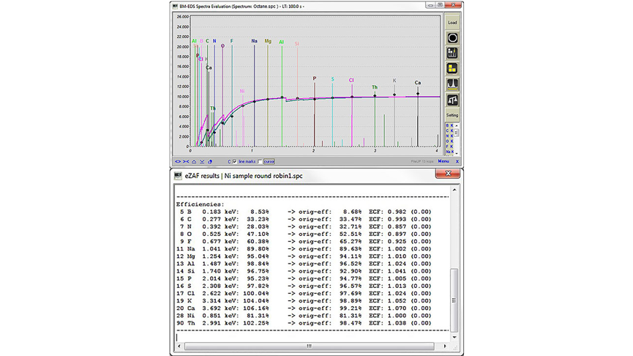
Task: Click the compress horizontal '><' icon
Action: pos(186,162)
